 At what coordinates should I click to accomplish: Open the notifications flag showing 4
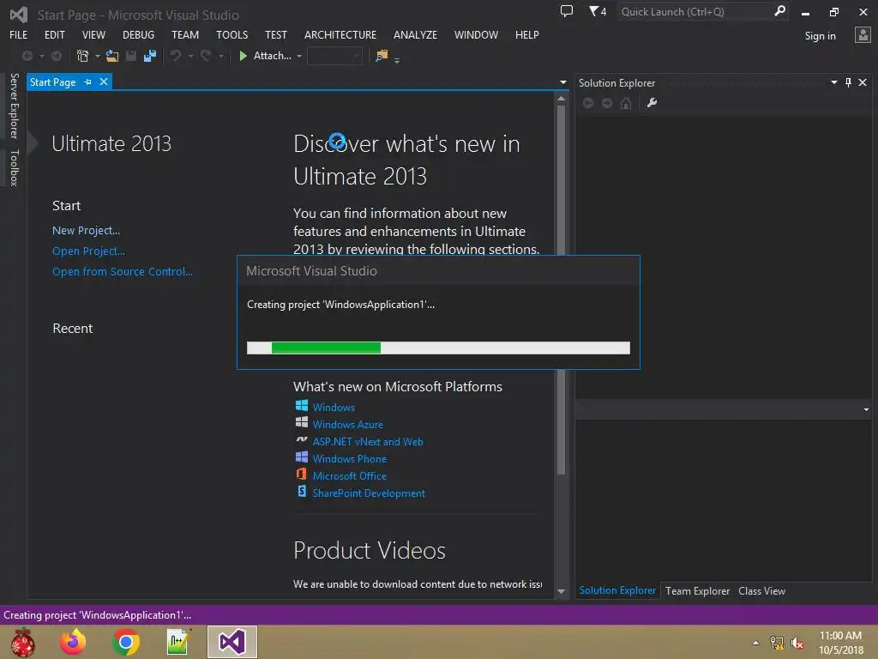click(x=598, y=11)
